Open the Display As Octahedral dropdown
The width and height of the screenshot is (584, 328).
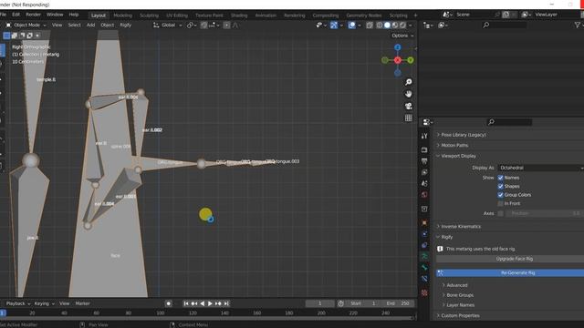pyautogui.click(x=541, y=168)
